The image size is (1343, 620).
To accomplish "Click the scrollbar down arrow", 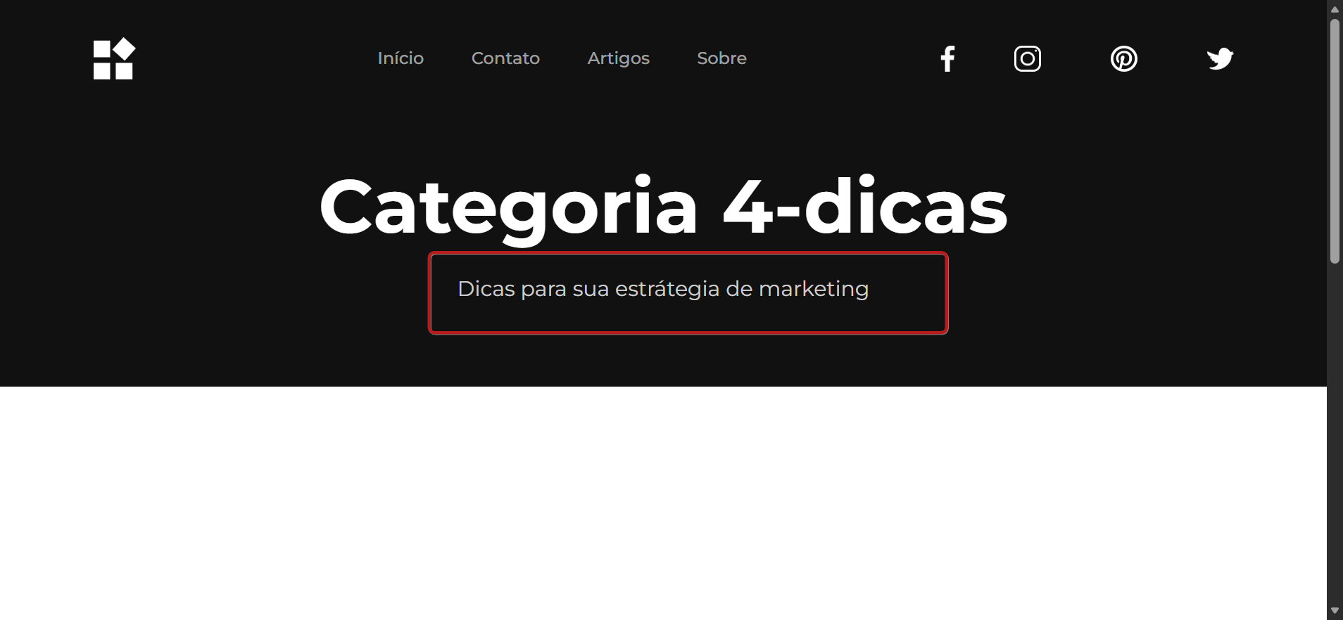I will tap(1335, 611).
